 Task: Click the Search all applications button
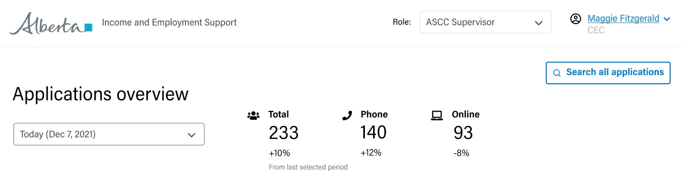click(608, 73)
